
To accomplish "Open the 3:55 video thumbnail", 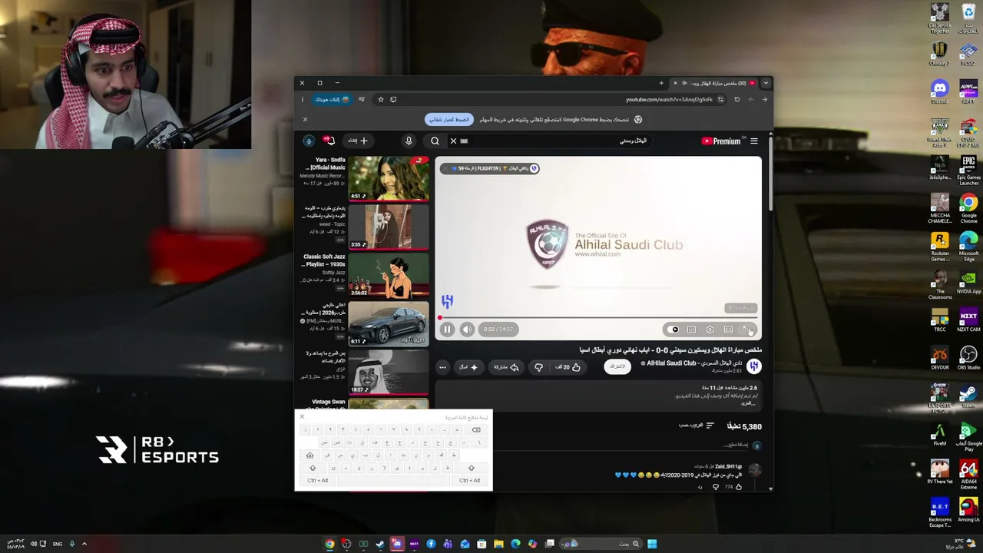I will [x=389, y=227].
